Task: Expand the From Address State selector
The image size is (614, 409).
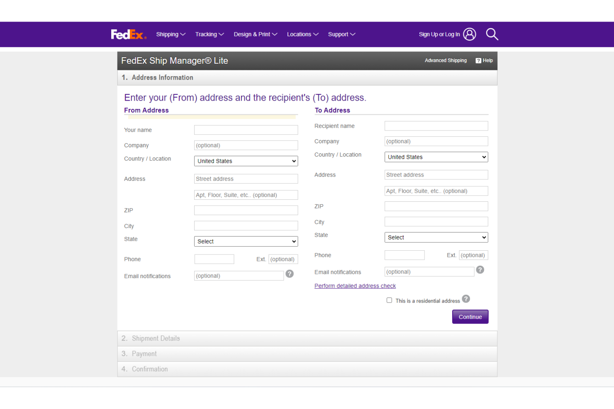Action: 246,241
